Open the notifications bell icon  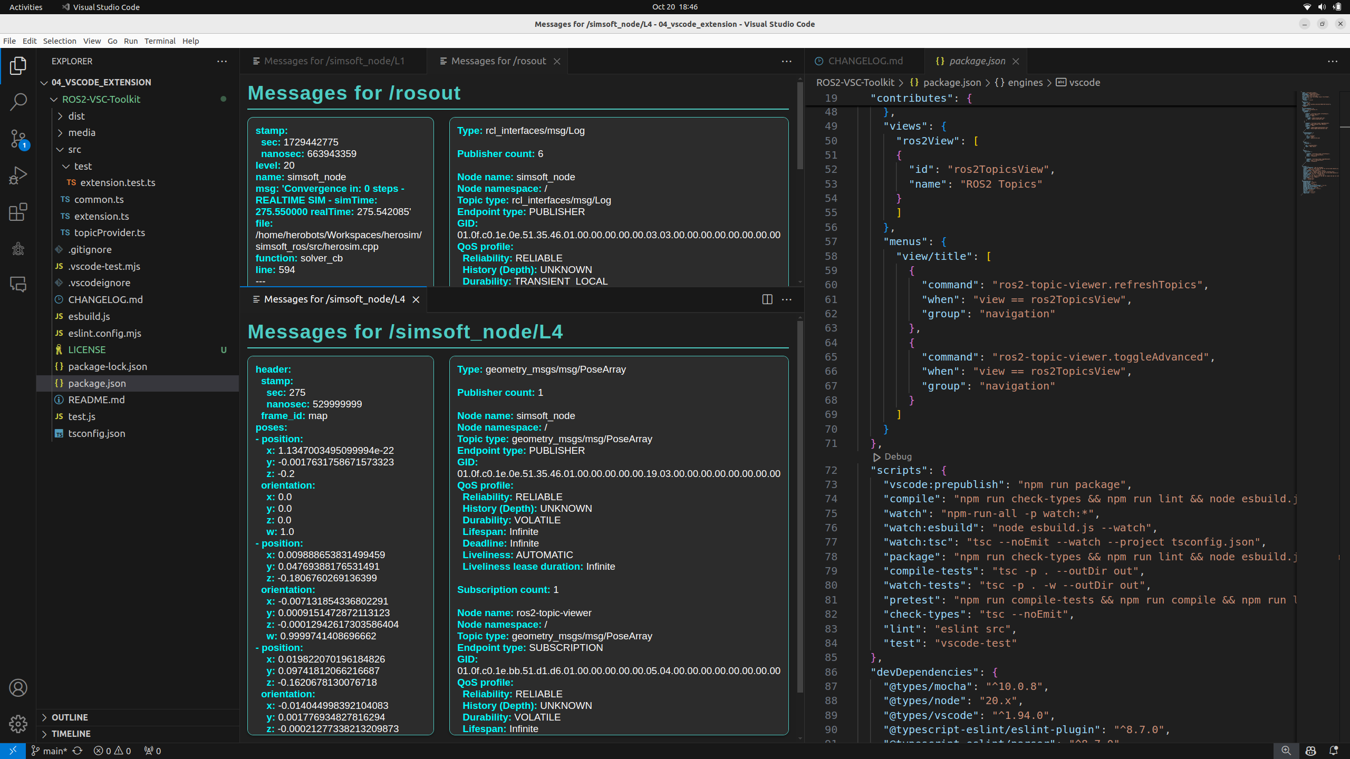tap(1334, 751)
